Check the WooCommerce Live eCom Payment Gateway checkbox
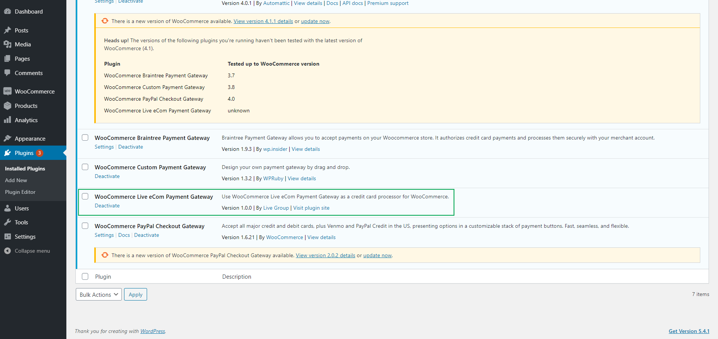The height and width of the screenshot is (339, 718). 85,196
